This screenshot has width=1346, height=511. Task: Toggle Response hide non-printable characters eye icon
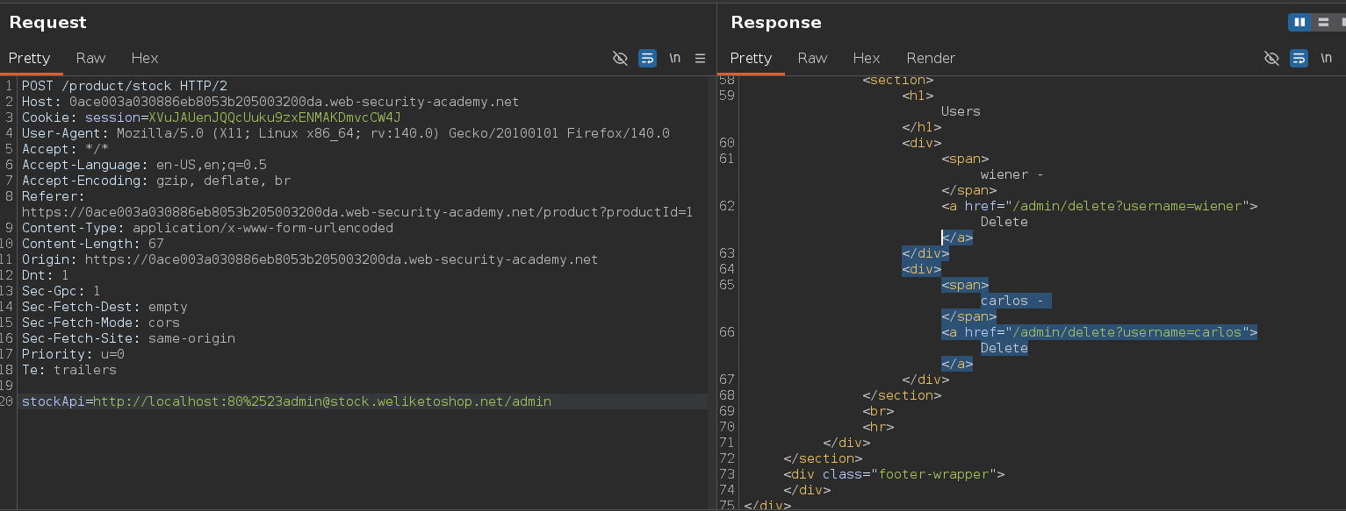point(1271,58)
